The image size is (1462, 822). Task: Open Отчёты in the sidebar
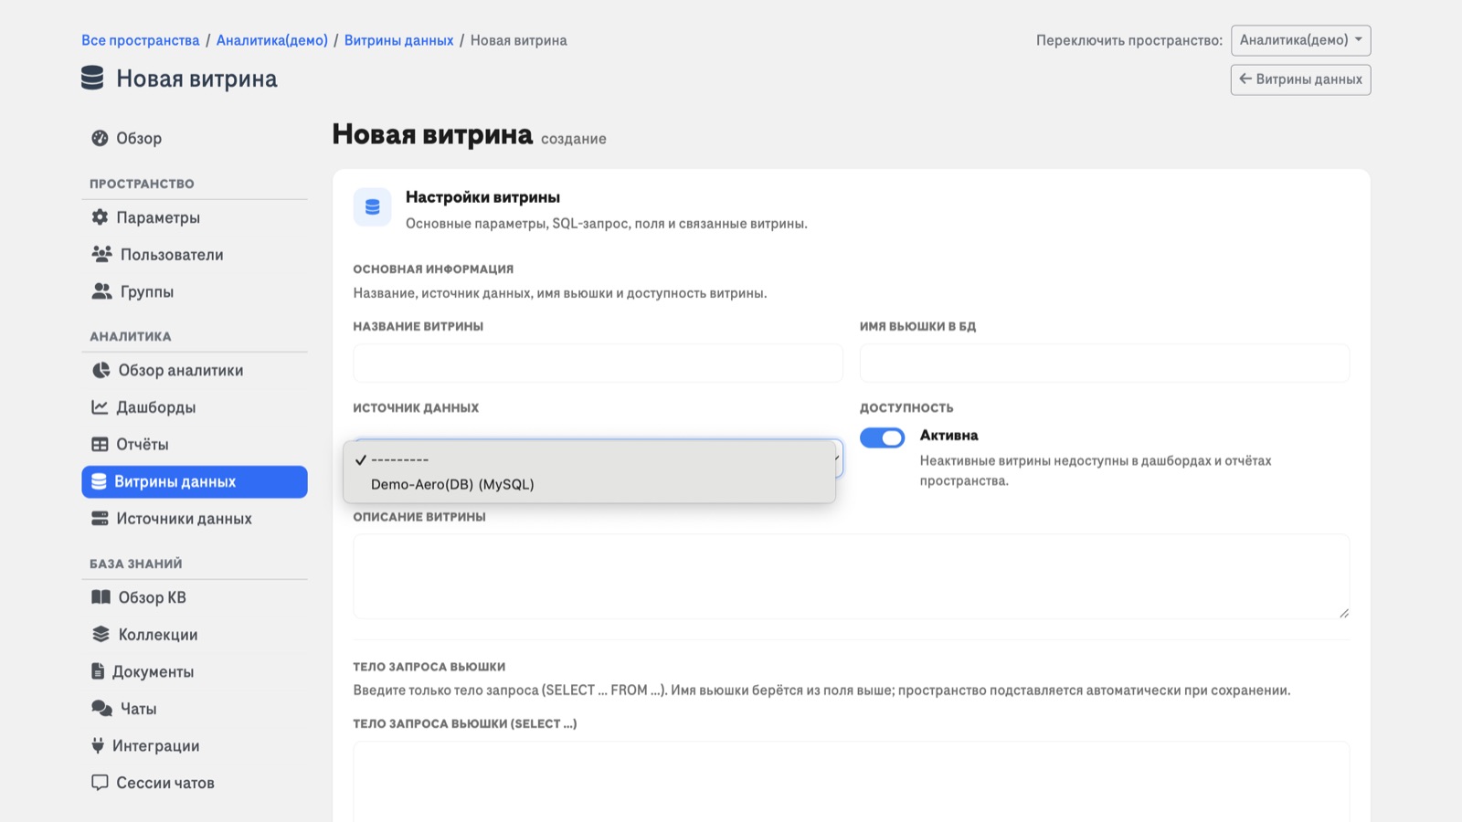tap(194, 444)
